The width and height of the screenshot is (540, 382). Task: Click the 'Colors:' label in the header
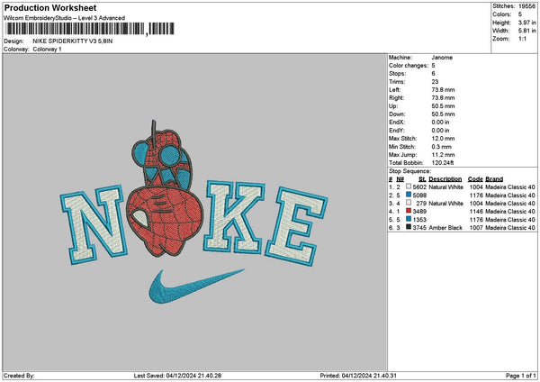point(502,14)
